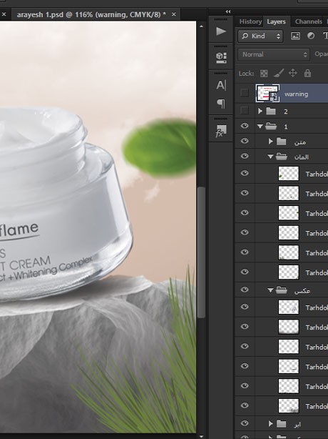The height and width of the screenshot is (439, 328).
Task: Select the المان group name
Action: [x=301, y=157]
